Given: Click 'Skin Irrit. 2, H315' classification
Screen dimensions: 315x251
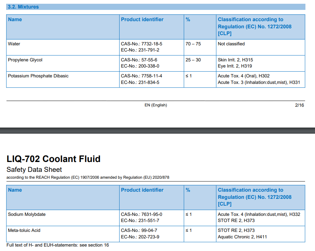Looking at the screenshot, I should pos(235,60).
